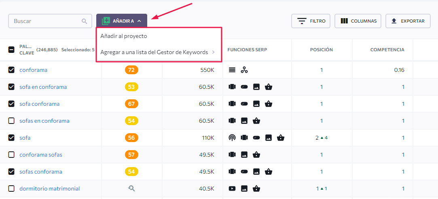Open the conforama keyword link
Screen dimensions: 438x199
click(x=33, y=70)
